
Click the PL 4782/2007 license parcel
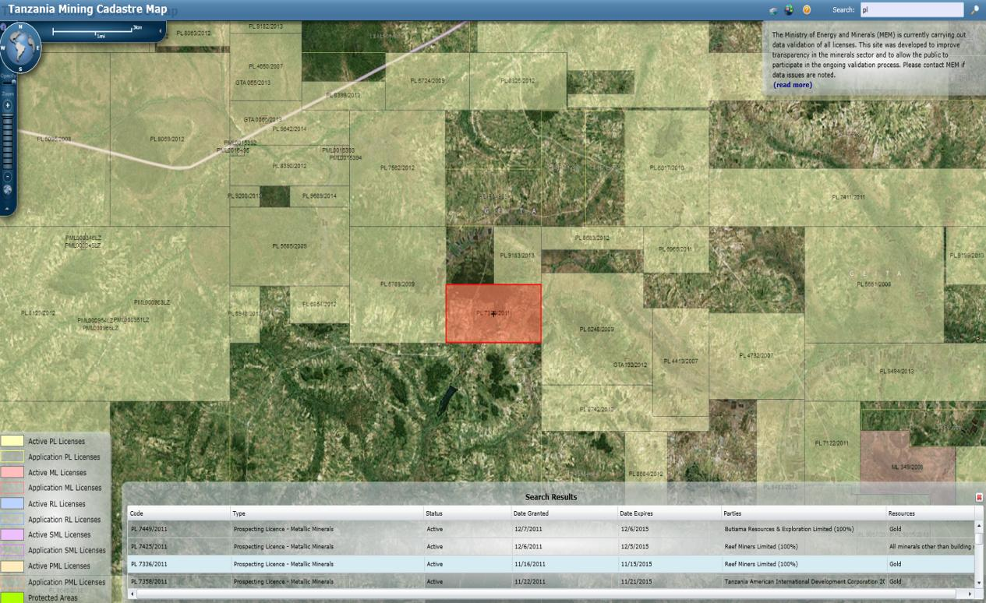pos(756,355)
